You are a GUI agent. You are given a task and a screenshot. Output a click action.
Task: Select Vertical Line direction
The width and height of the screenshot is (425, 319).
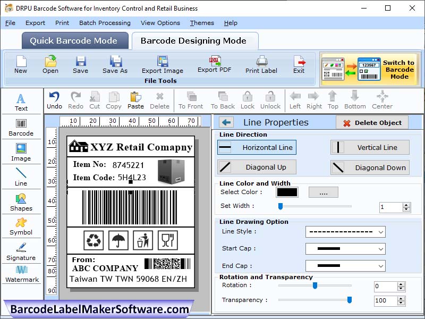tap(370, 147)
